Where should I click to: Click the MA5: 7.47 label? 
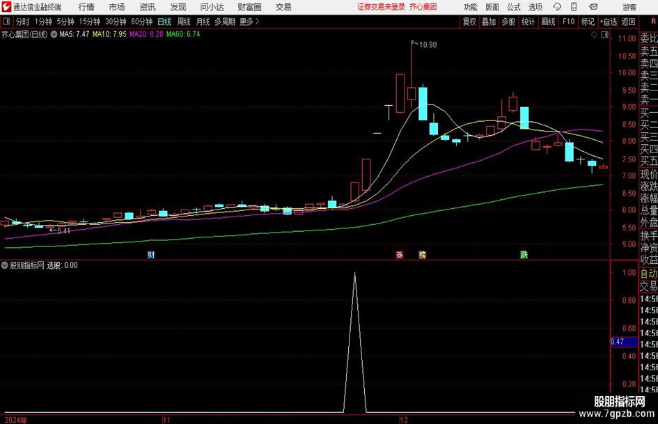click(x=75, y=34)
